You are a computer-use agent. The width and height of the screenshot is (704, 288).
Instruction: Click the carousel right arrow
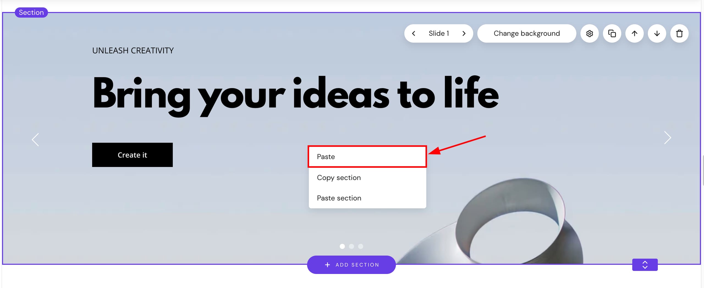667,138
